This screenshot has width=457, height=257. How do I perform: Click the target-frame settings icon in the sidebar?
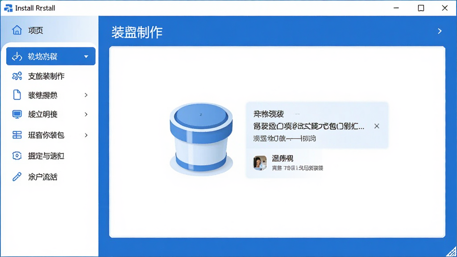pyautogui.click(x=17, y=156)
